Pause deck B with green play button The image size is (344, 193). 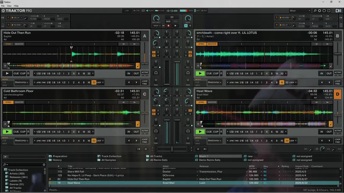[x=200, y=73]
